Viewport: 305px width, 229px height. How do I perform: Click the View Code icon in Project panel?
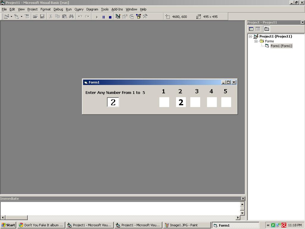coord(251,29)
